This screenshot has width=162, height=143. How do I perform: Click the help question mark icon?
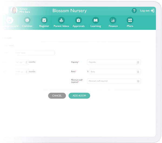[134, 11]
